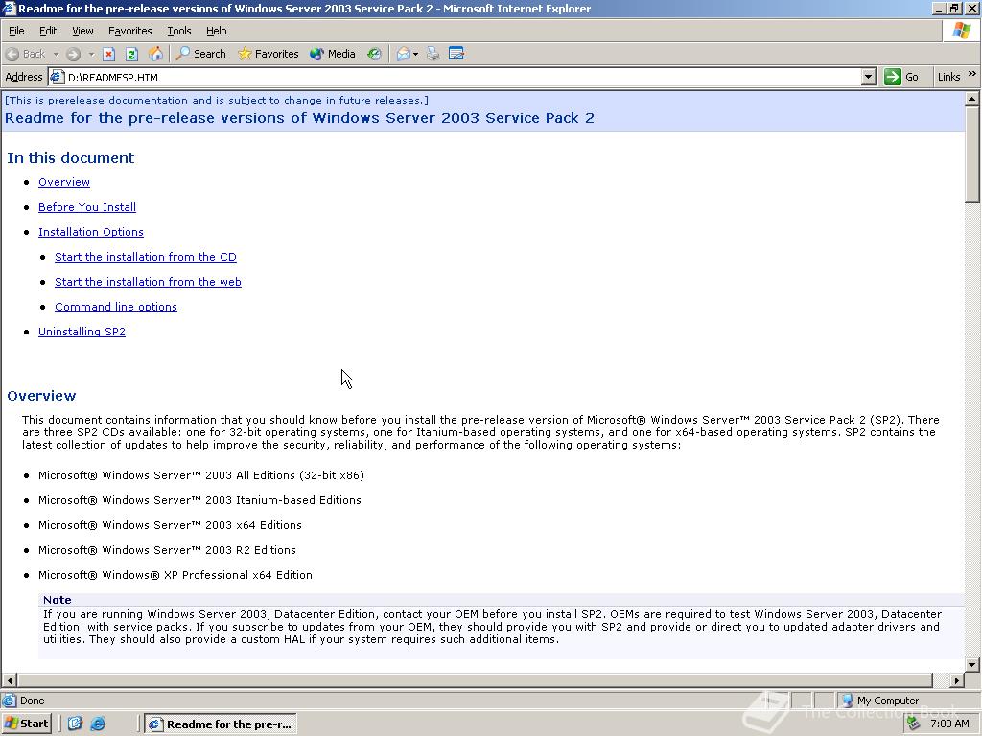
Task: Click the Edit page toolbar icon
Action: click(x=456, y=54)
